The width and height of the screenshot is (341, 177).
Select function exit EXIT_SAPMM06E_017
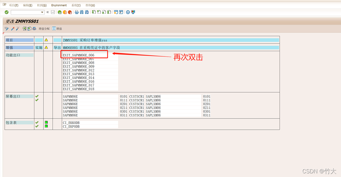pos(78,85)
